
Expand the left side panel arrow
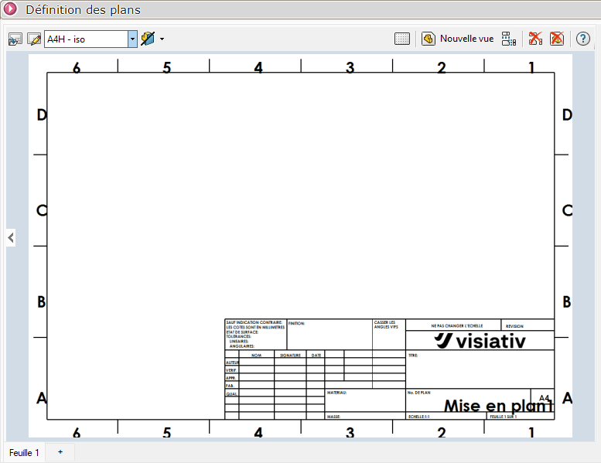(10, 237)
